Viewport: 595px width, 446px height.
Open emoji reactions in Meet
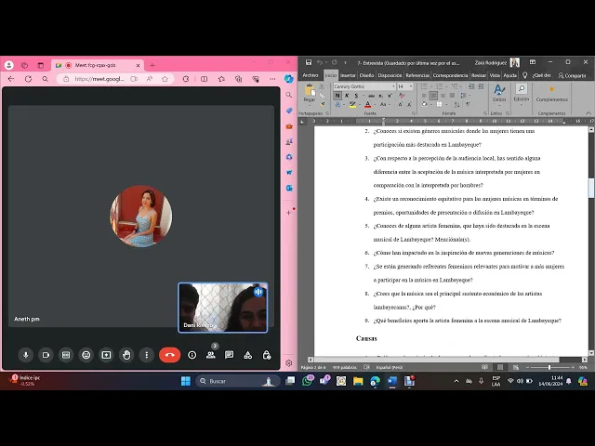86,355
